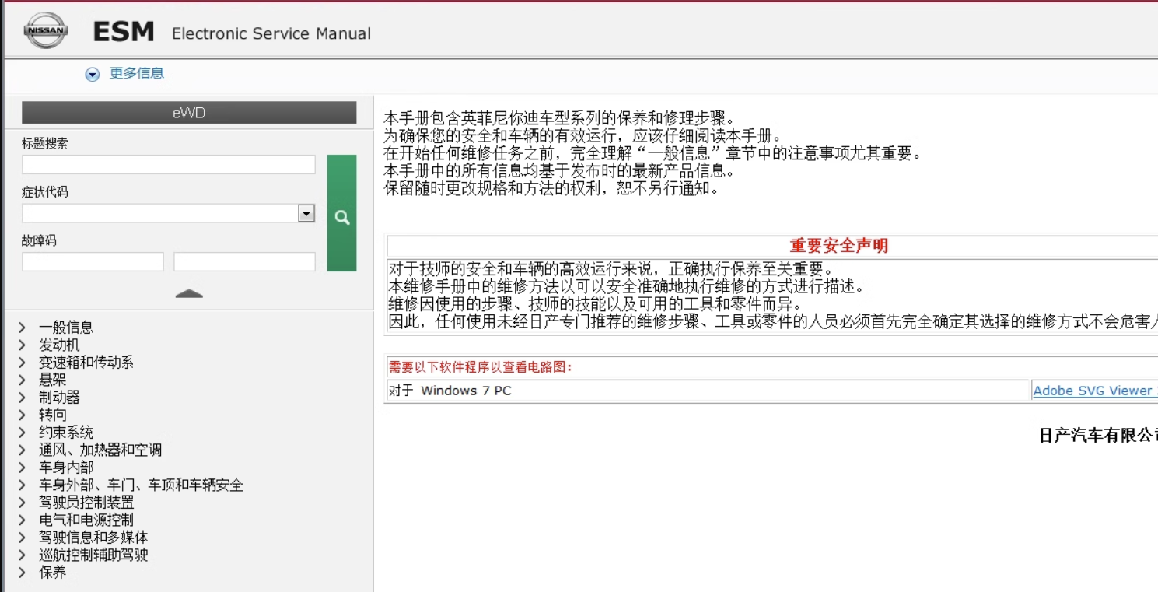Click the 日产汽车有限公司 text
This screenshot has width=1158, height=592.
(1098, 436)
